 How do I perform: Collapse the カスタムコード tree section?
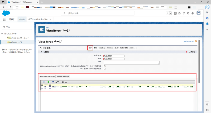point(2,34)
